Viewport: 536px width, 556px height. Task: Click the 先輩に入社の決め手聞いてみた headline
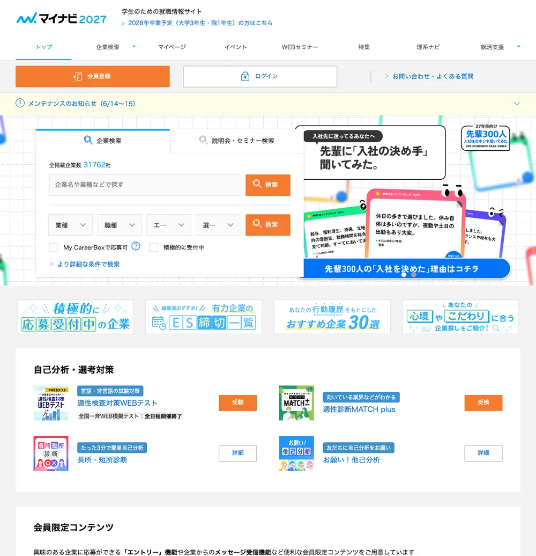[x=374, y=158]
